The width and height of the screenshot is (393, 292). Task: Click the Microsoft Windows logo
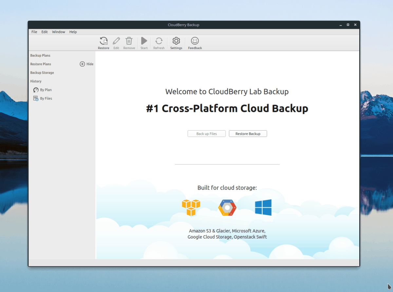click(263, 207)
